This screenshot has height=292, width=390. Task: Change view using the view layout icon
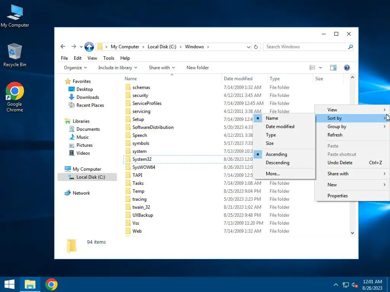tap(312, 68)
